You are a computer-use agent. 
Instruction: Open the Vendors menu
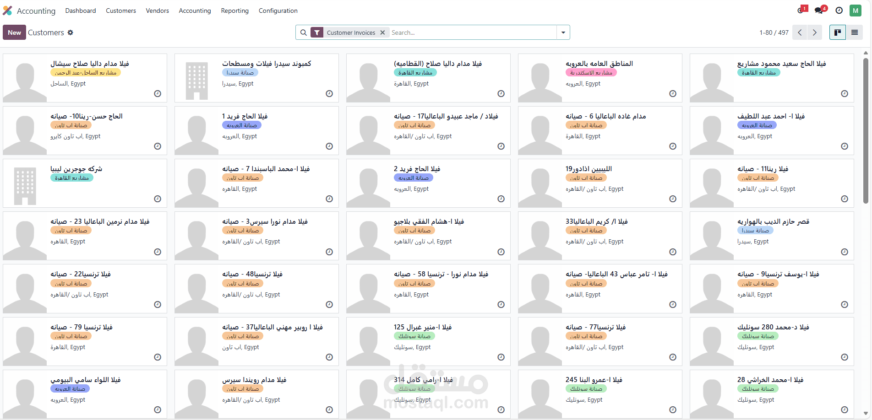click(157, 11)
